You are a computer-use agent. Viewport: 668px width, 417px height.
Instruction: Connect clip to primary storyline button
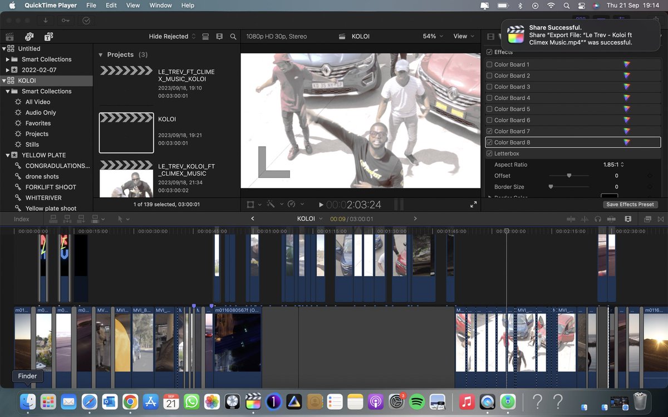coord(53,219)
